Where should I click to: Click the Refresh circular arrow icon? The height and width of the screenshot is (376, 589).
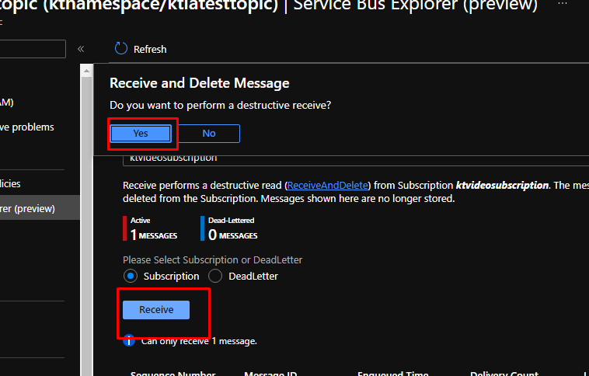[120, 49]
